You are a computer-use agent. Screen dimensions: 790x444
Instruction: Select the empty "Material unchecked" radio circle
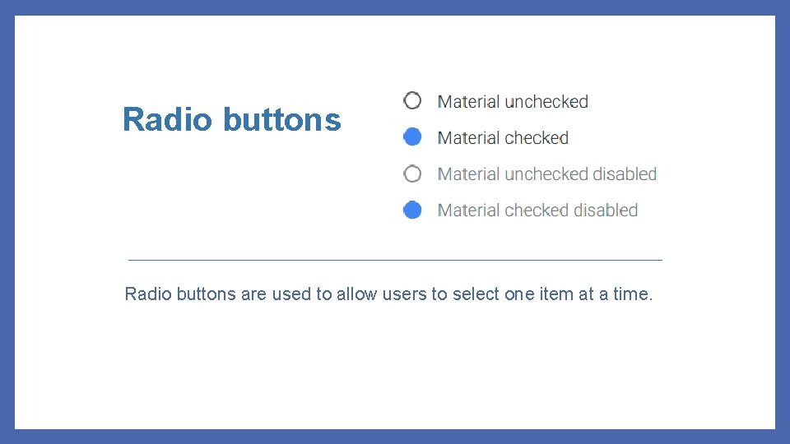pyautogui.click(x=412, y=100)
